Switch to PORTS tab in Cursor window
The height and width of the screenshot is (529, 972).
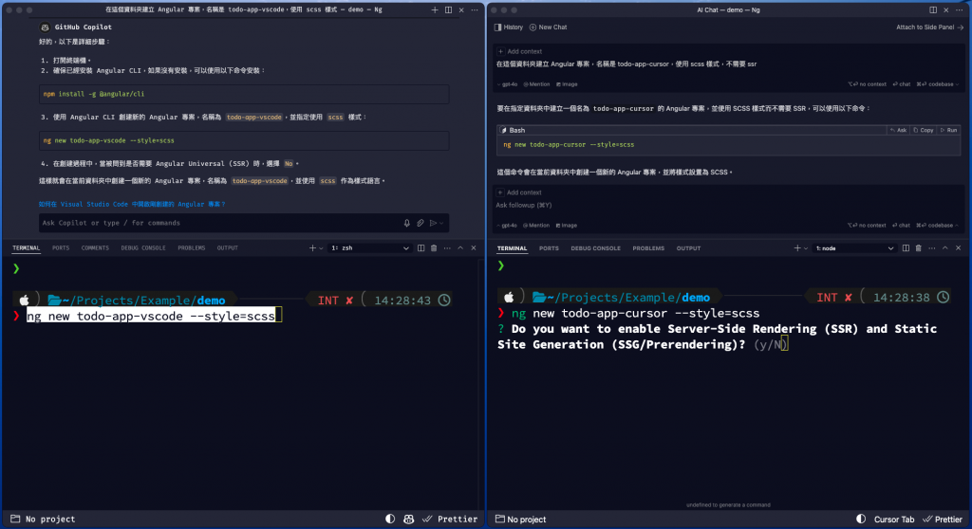coord(549,248)
